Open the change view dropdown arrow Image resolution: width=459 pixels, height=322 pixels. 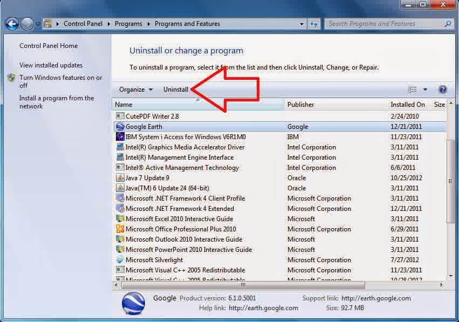tap(424, 89)
